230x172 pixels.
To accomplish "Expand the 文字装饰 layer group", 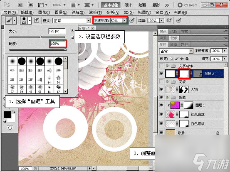I will click(167, 66).
